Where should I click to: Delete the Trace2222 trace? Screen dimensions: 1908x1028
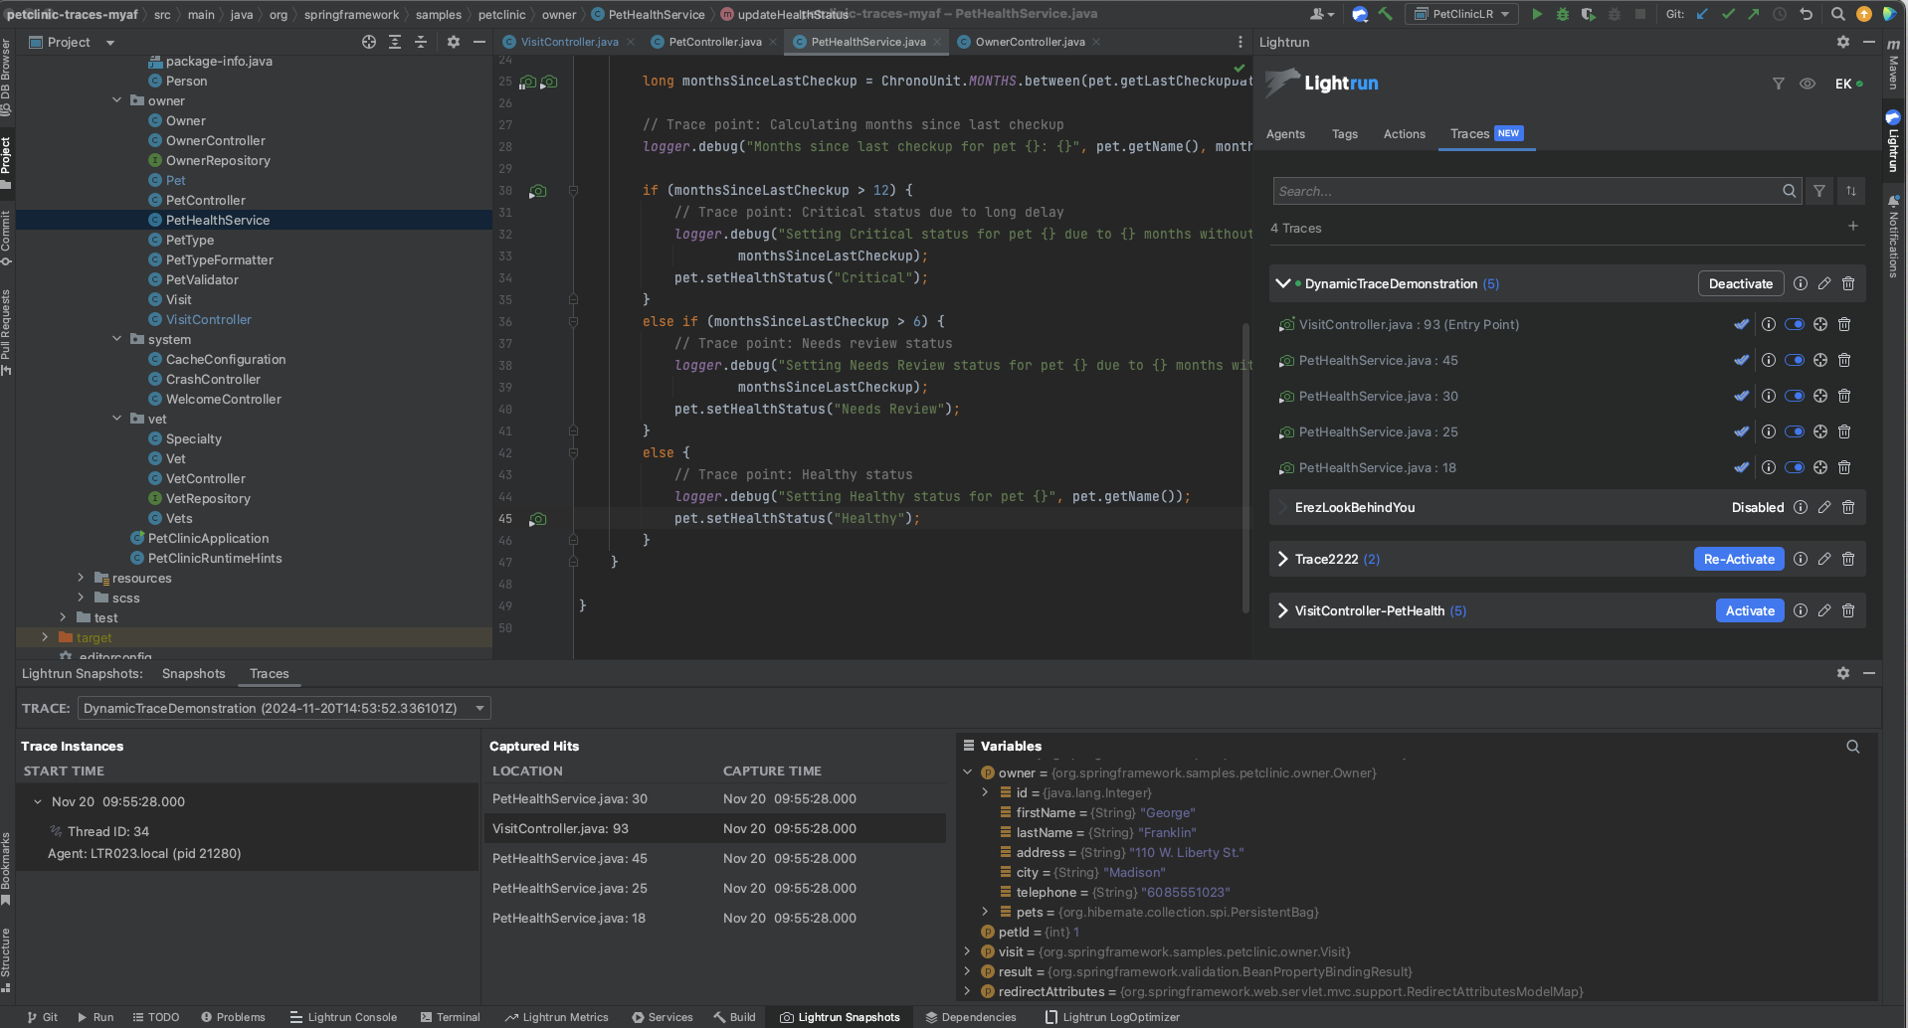[1847, 560]
